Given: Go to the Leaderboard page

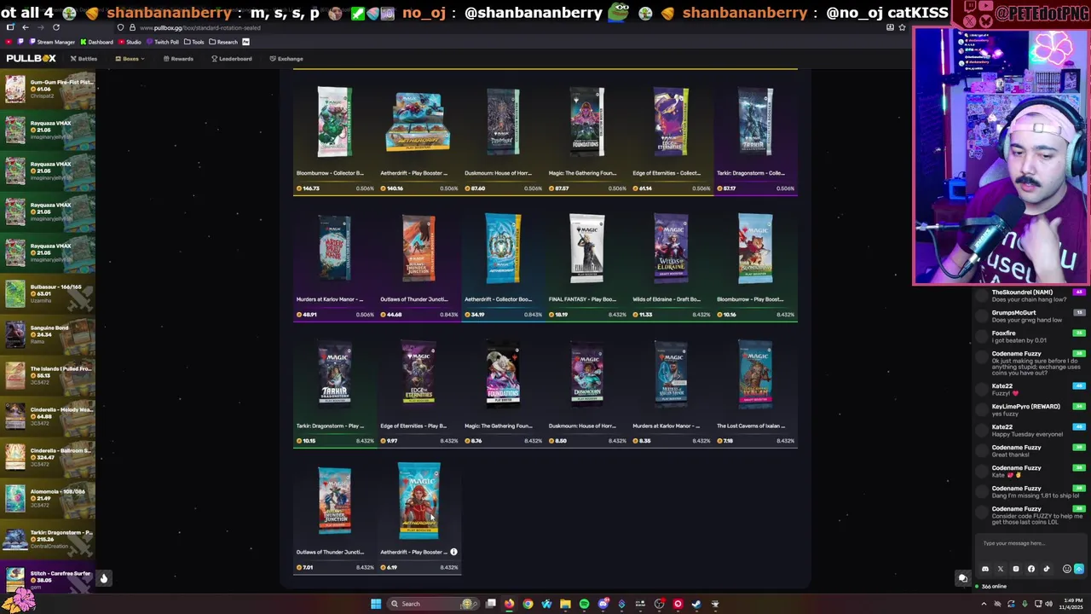Looking at the screenshot, I should tap(231, 59).
